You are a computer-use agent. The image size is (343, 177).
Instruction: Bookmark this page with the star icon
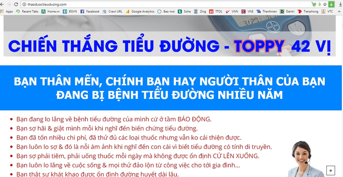325,5
